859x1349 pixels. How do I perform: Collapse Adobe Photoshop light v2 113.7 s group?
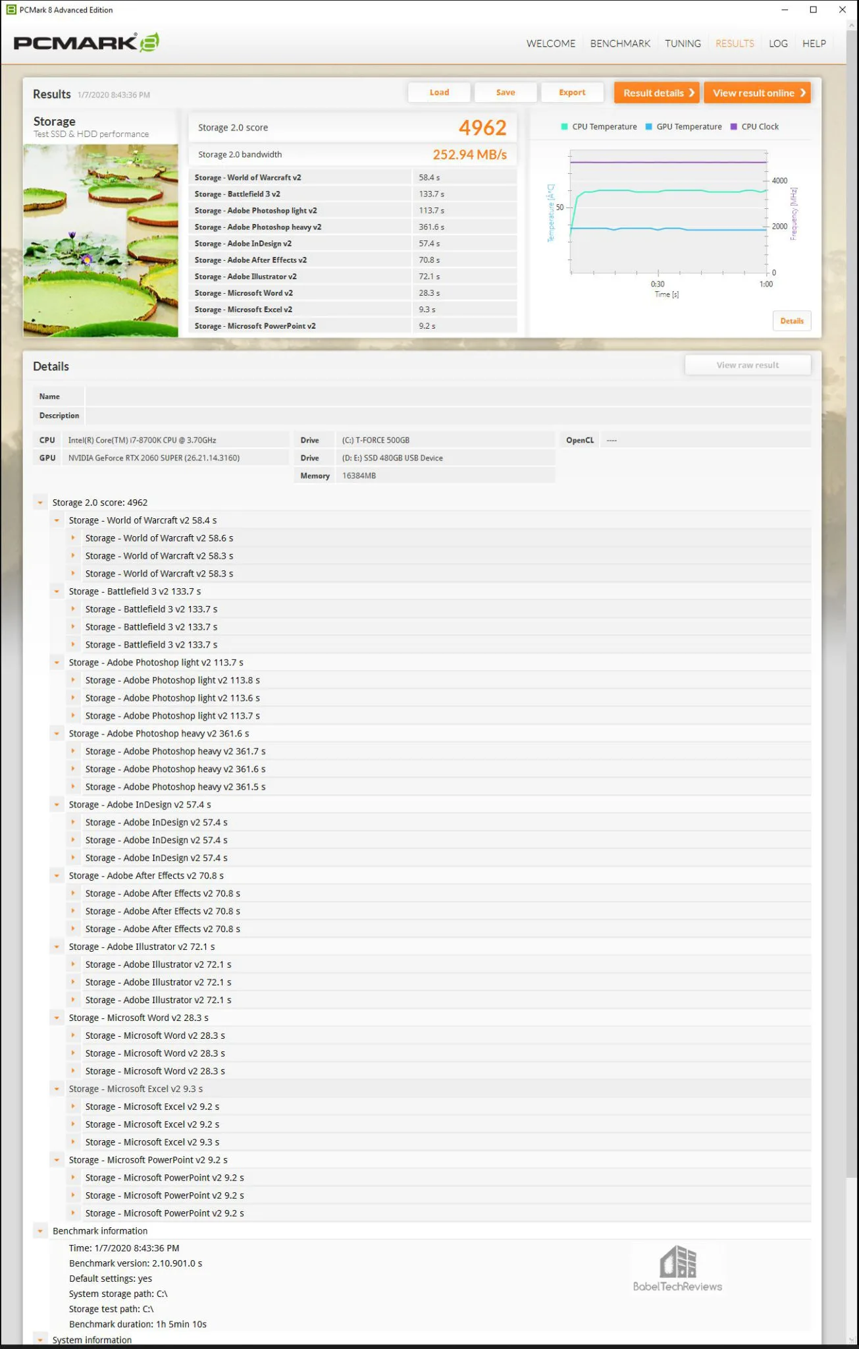pyautogui.click(x=57, y=663)
